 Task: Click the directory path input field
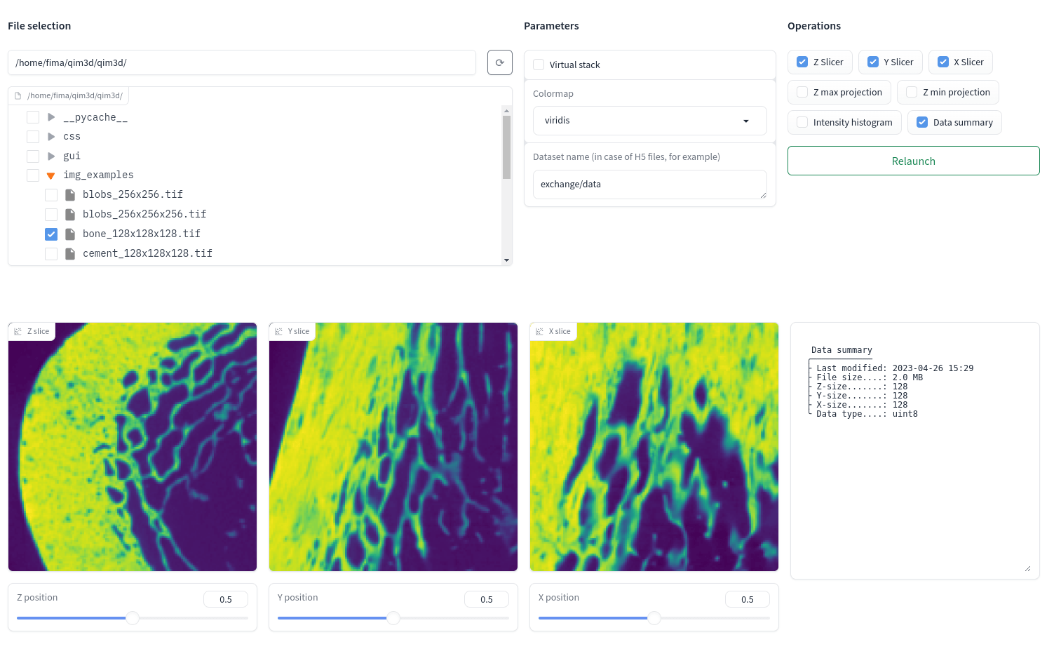click(x=242, y=62)
